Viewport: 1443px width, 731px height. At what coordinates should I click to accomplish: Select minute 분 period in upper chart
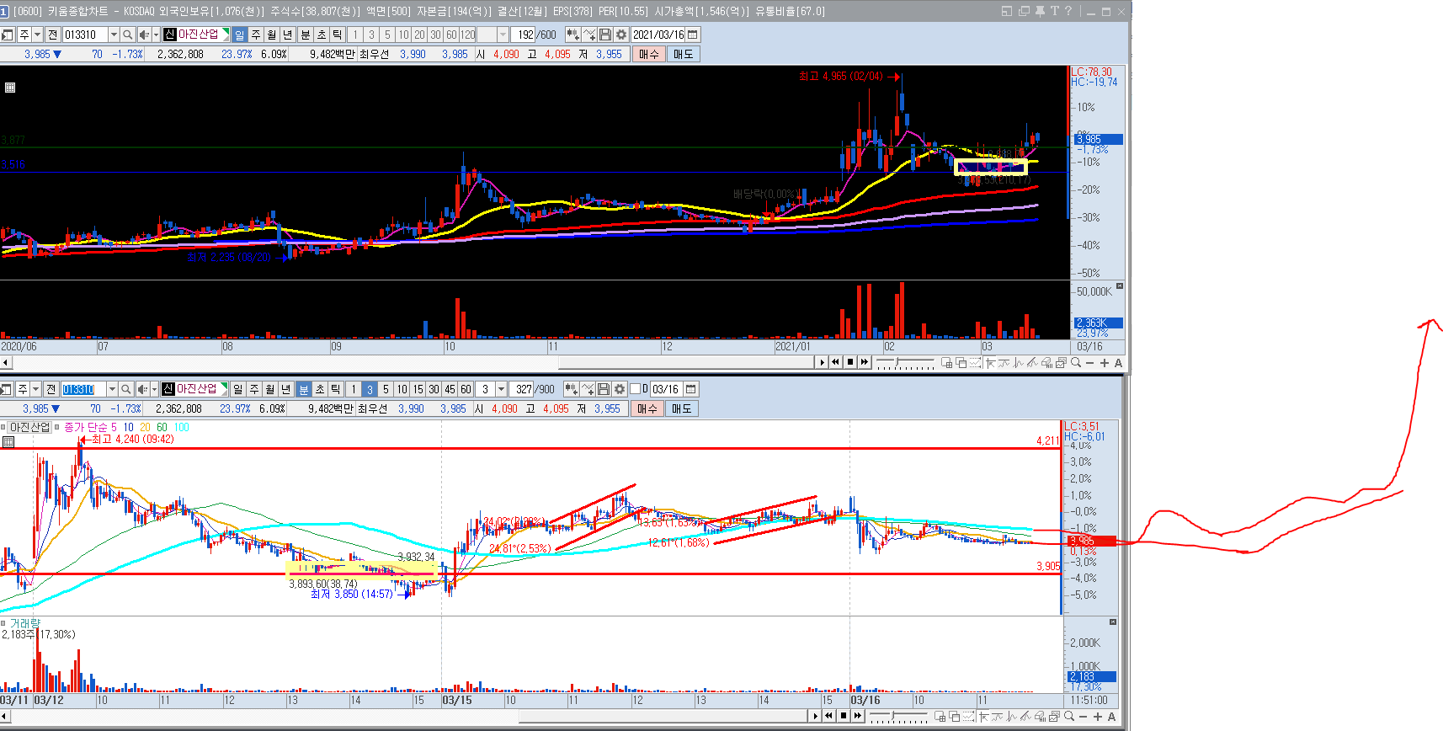pos(305,35)
